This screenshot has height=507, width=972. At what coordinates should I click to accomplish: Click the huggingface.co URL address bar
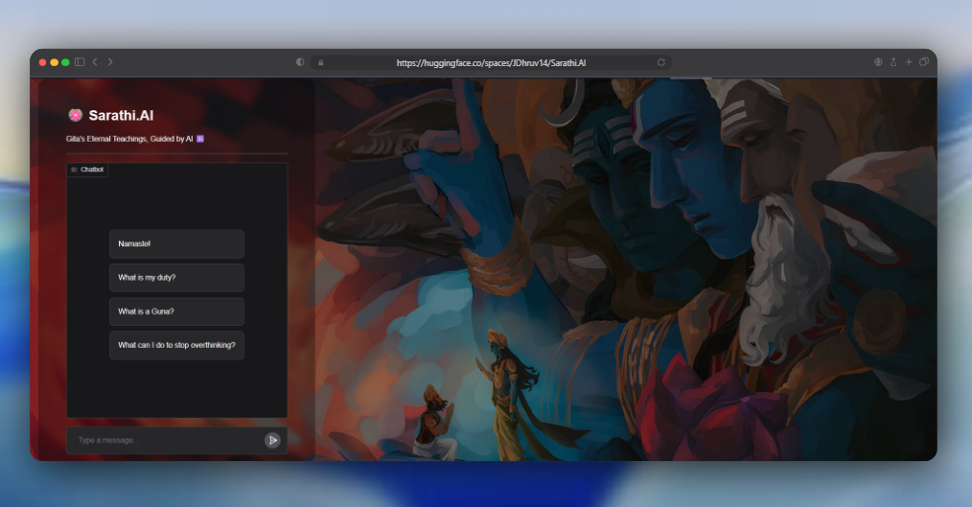tap(491, 62)
